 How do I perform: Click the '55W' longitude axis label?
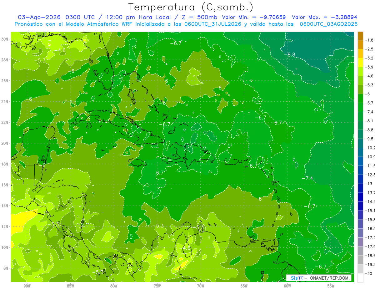pyautogui.click(x=331, y=286)
